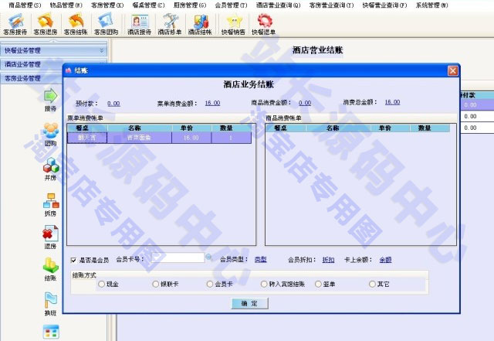The height and width of the screenshot is (341, 494).
Task: Click the 确定 button
Action: (x=249, y=305)
